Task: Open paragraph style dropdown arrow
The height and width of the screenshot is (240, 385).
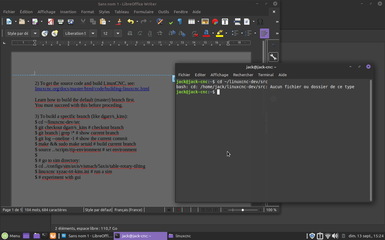Action: (x=35, y=33)
